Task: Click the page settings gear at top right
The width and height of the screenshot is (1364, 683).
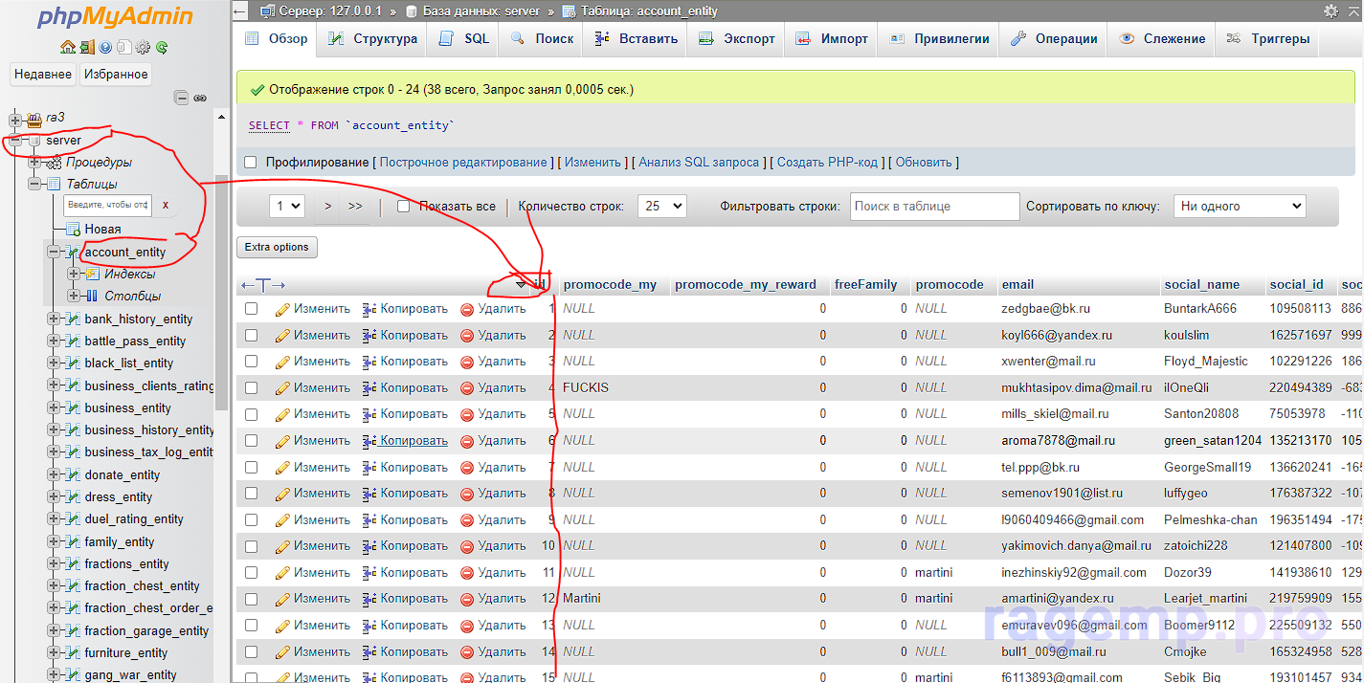Action: (1330, 11)
